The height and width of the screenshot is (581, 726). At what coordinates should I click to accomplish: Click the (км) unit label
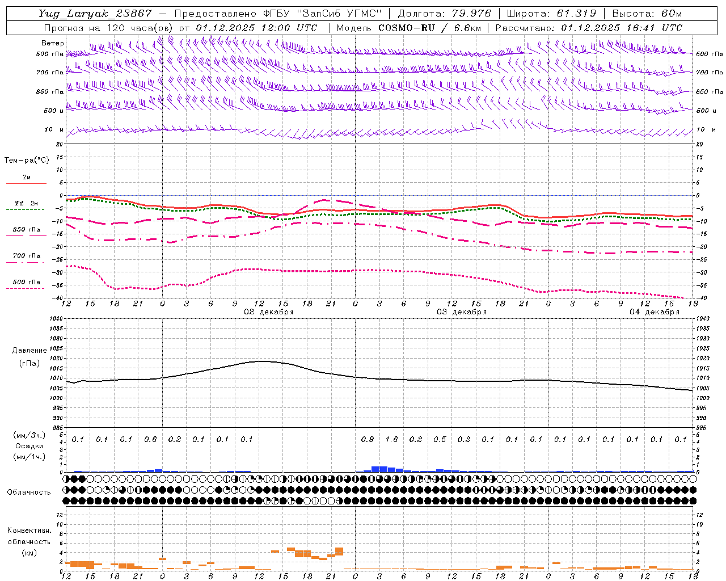(29, 553)
